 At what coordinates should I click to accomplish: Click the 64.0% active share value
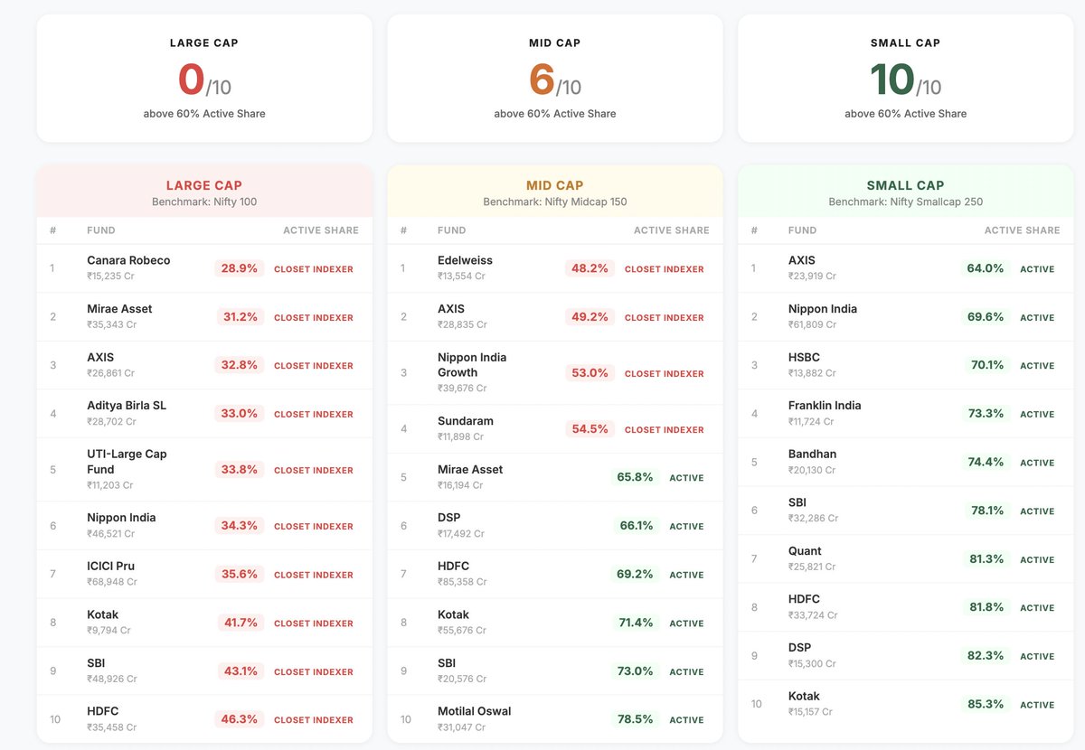coord(986,268)
